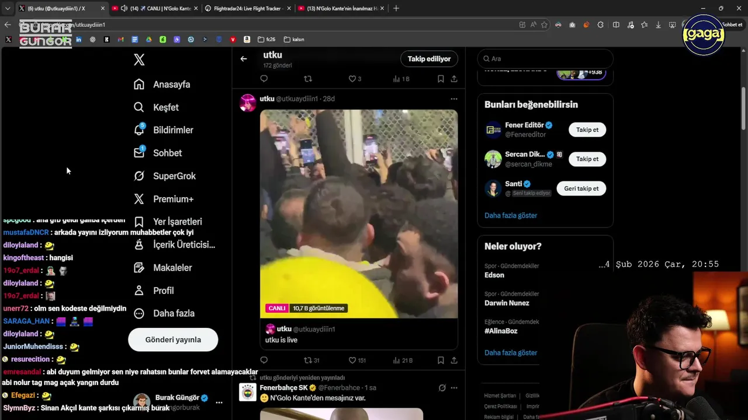This screenshot has height=420, width=748.
Task: Play utku's live video thumbnail
Action: point(359,213)
